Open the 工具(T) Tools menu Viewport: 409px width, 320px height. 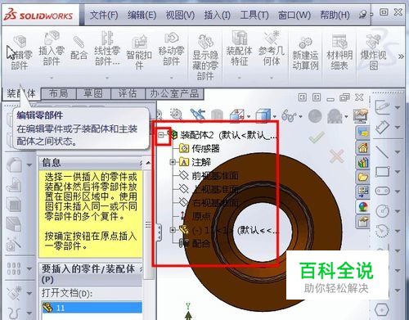[x=254, y=15]
